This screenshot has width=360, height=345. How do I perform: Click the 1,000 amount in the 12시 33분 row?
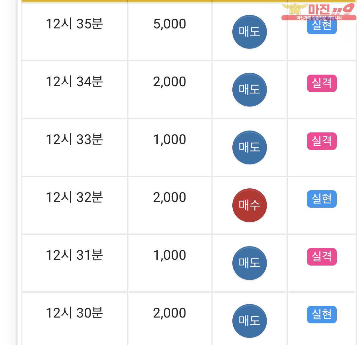tap(170, 140)
